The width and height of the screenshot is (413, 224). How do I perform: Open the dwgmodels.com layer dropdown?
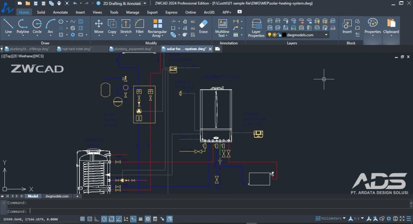tap(326, 35)
